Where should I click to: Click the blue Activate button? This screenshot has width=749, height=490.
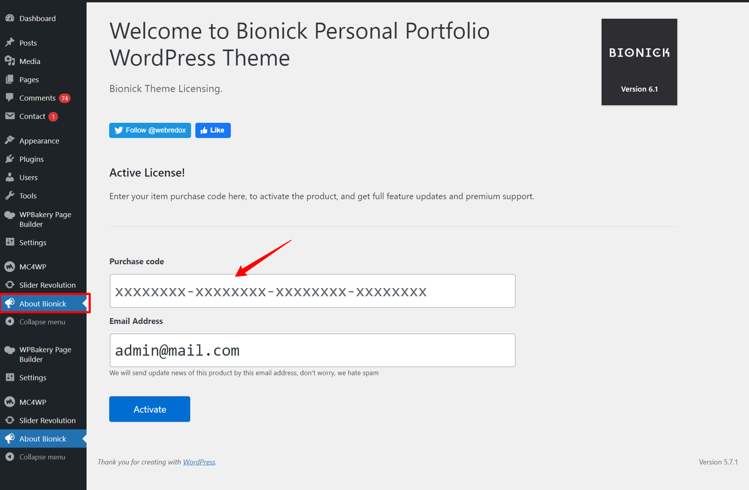point(150,409)
